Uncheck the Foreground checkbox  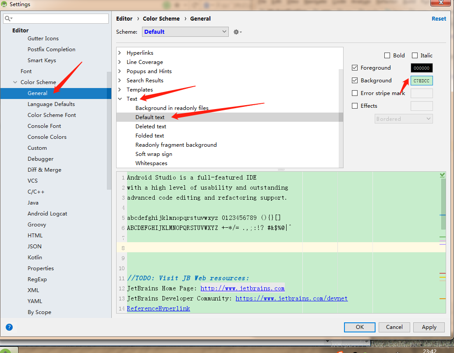(355, 68)
